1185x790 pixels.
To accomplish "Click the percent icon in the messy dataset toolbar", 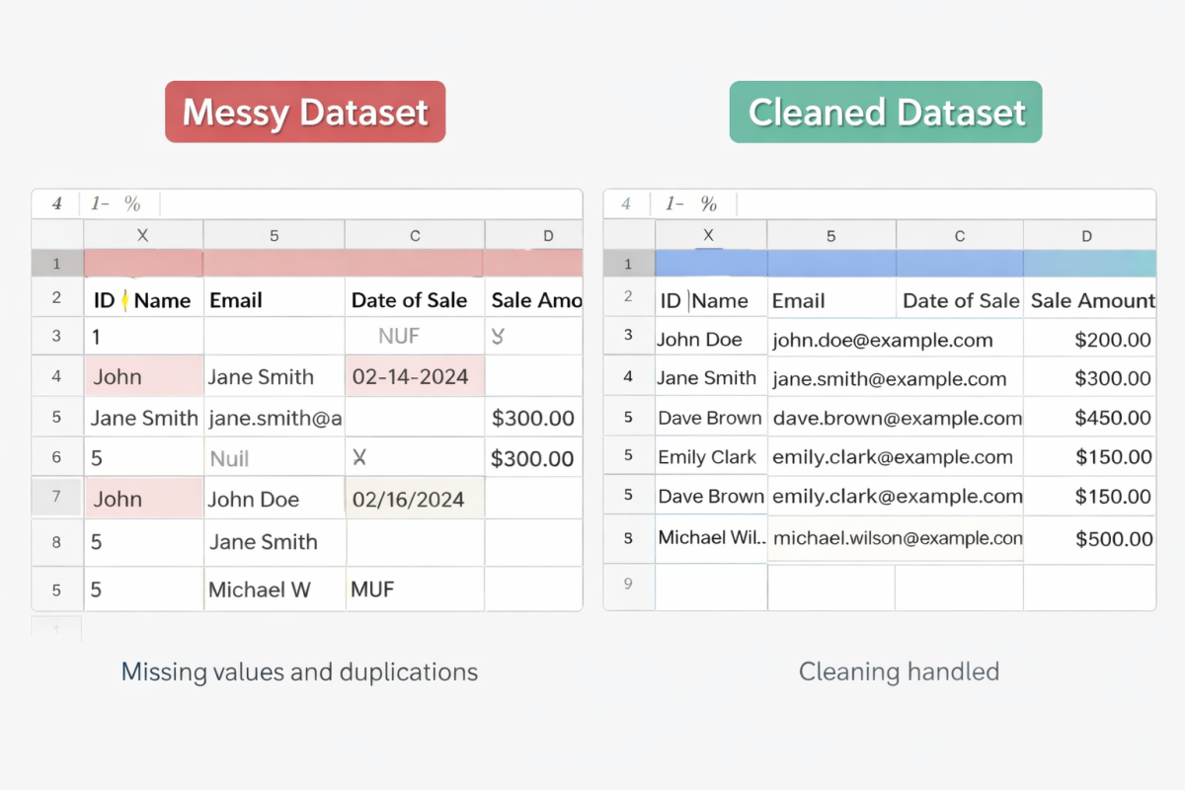I will [x=132, y=204].
